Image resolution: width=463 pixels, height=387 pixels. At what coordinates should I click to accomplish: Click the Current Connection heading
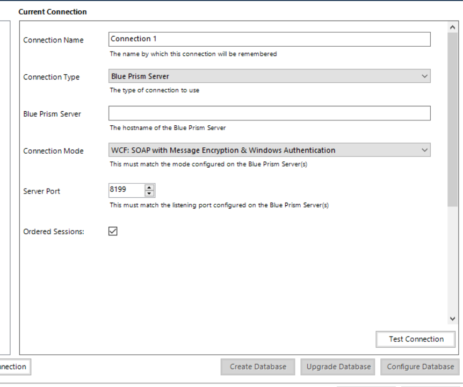point(52,11)
